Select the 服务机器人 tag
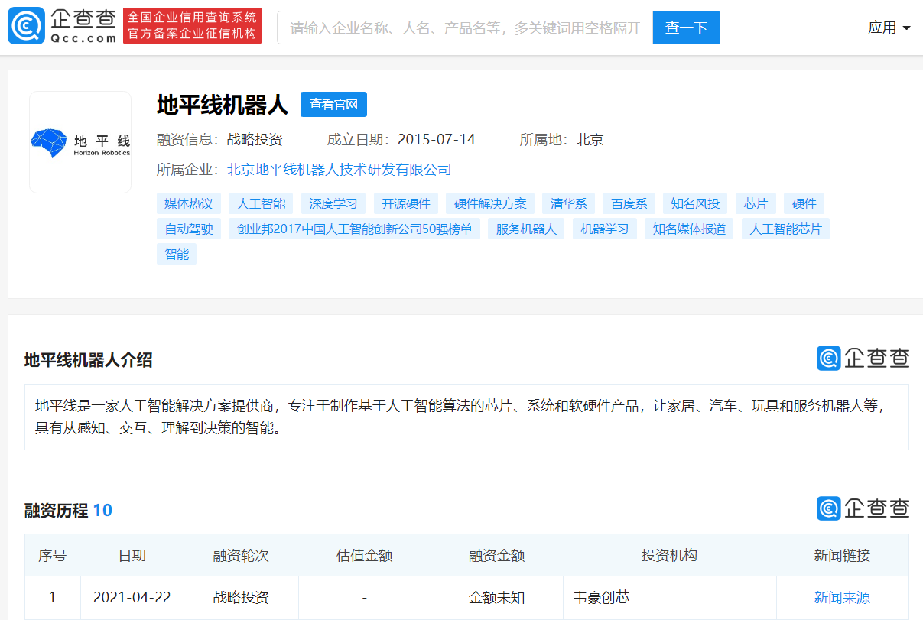The image size is (923, 620). (x=526, y=229)
